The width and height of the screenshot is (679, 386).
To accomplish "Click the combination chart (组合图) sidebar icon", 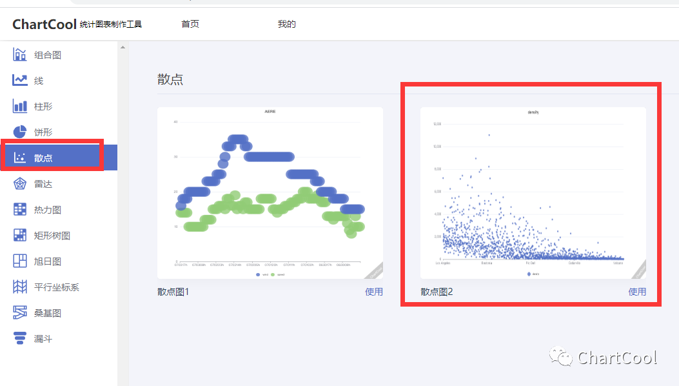I will [20, 55].
